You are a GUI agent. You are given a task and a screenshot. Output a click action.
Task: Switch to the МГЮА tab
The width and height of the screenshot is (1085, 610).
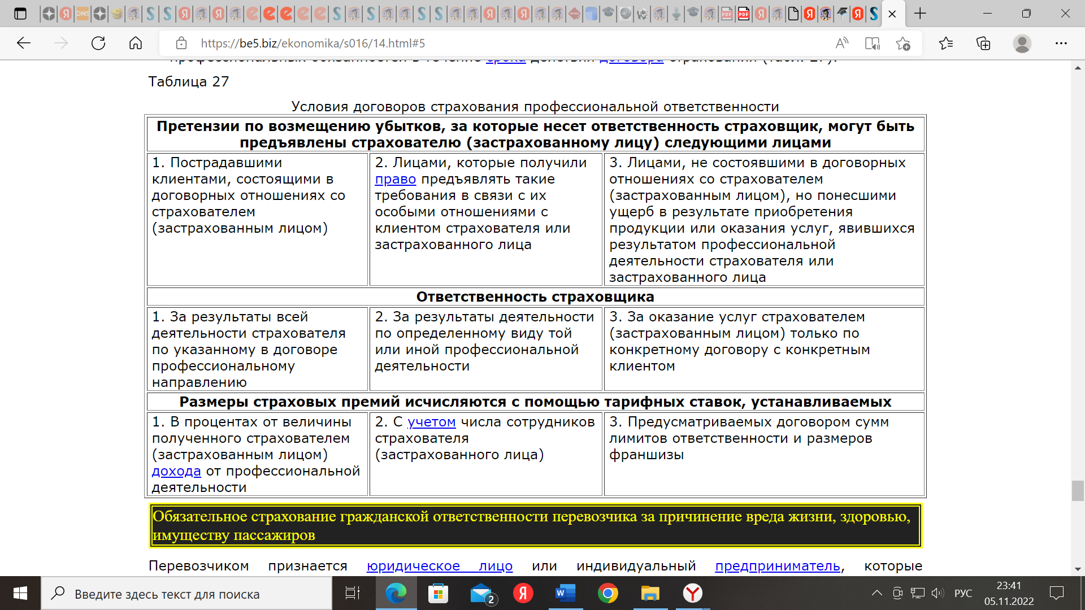[574, 14]
